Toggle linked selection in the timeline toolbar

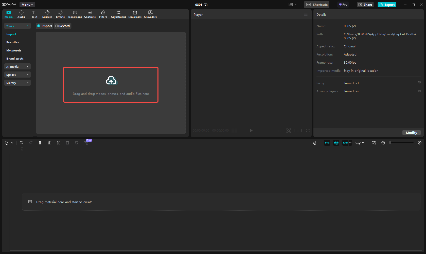[x=346, y=142]
